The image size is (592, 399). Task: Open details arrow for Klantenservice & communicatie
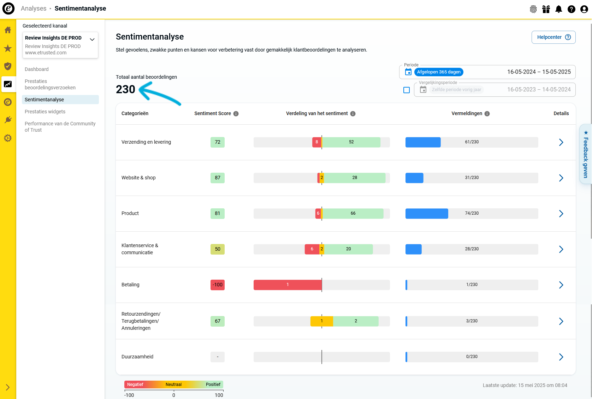tap(561, 249)
